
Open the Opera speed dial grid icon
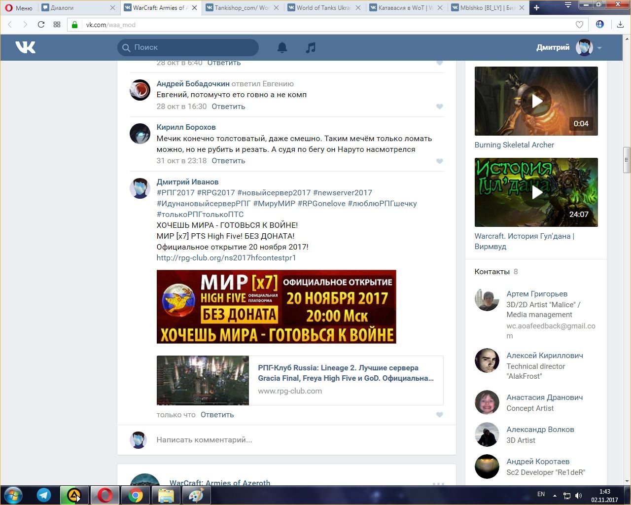click(57, 25)
